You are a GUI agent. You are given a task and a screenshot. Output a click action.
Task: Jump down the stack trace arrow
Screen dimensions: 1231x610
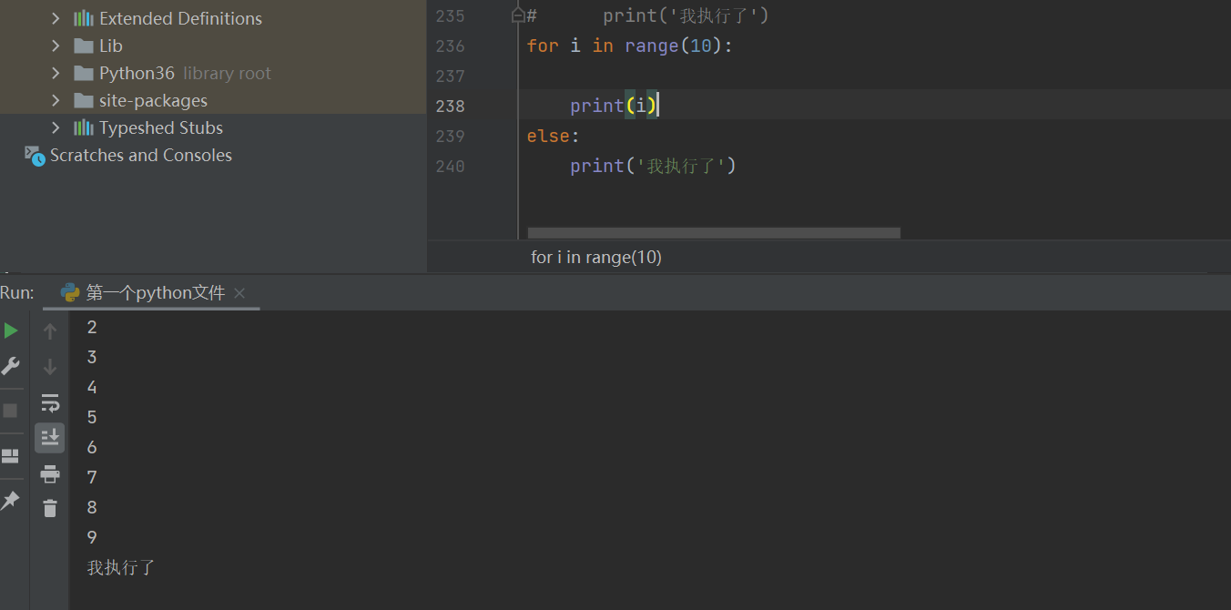tap(50, 367)
